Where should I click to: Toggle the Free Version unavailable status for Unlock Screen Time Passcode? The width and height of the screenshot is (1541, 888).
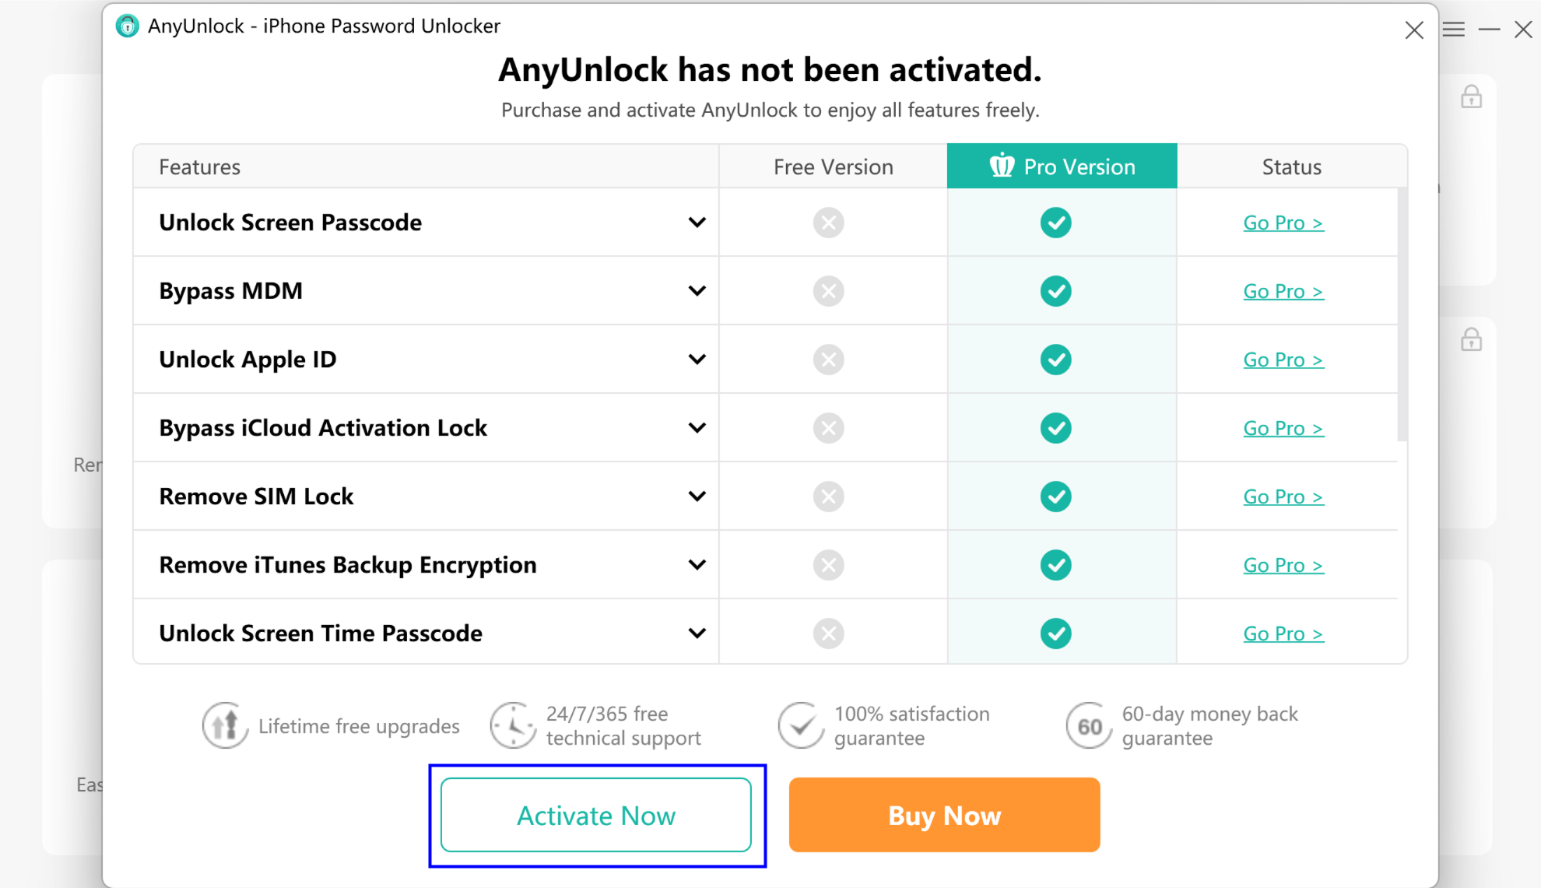[829, 632]
